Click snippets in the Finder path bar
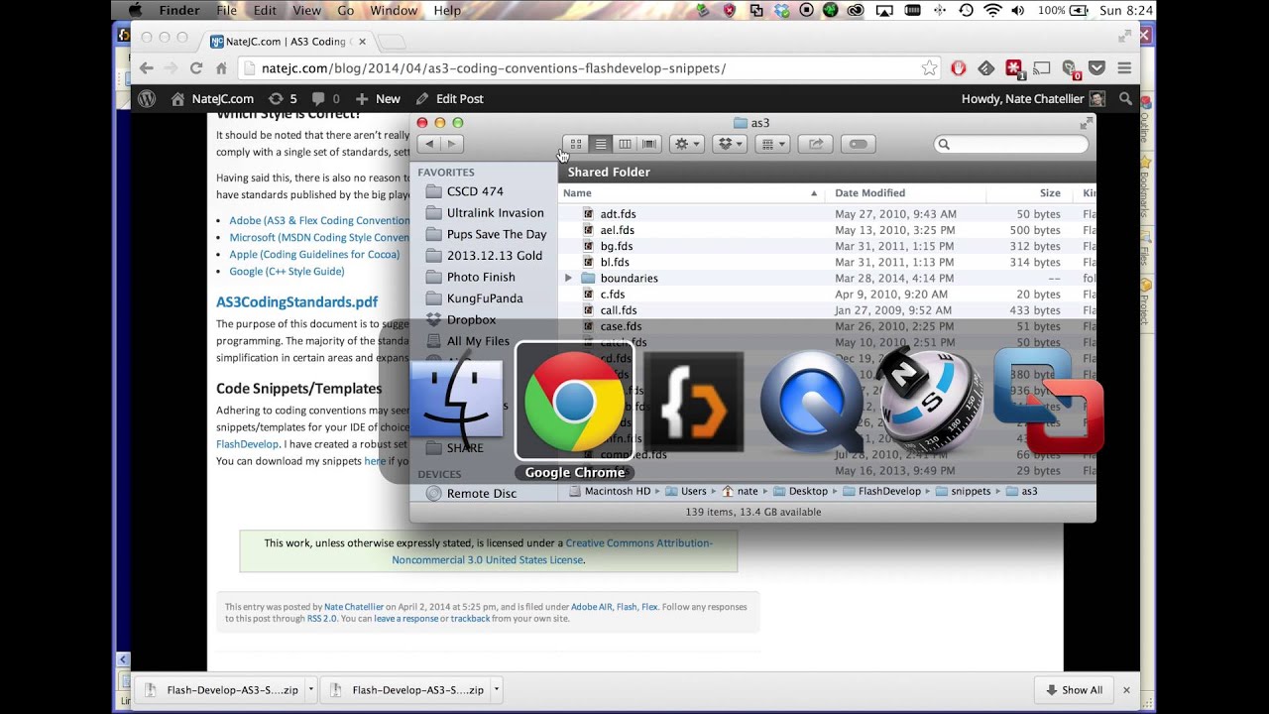 (963, 492)
